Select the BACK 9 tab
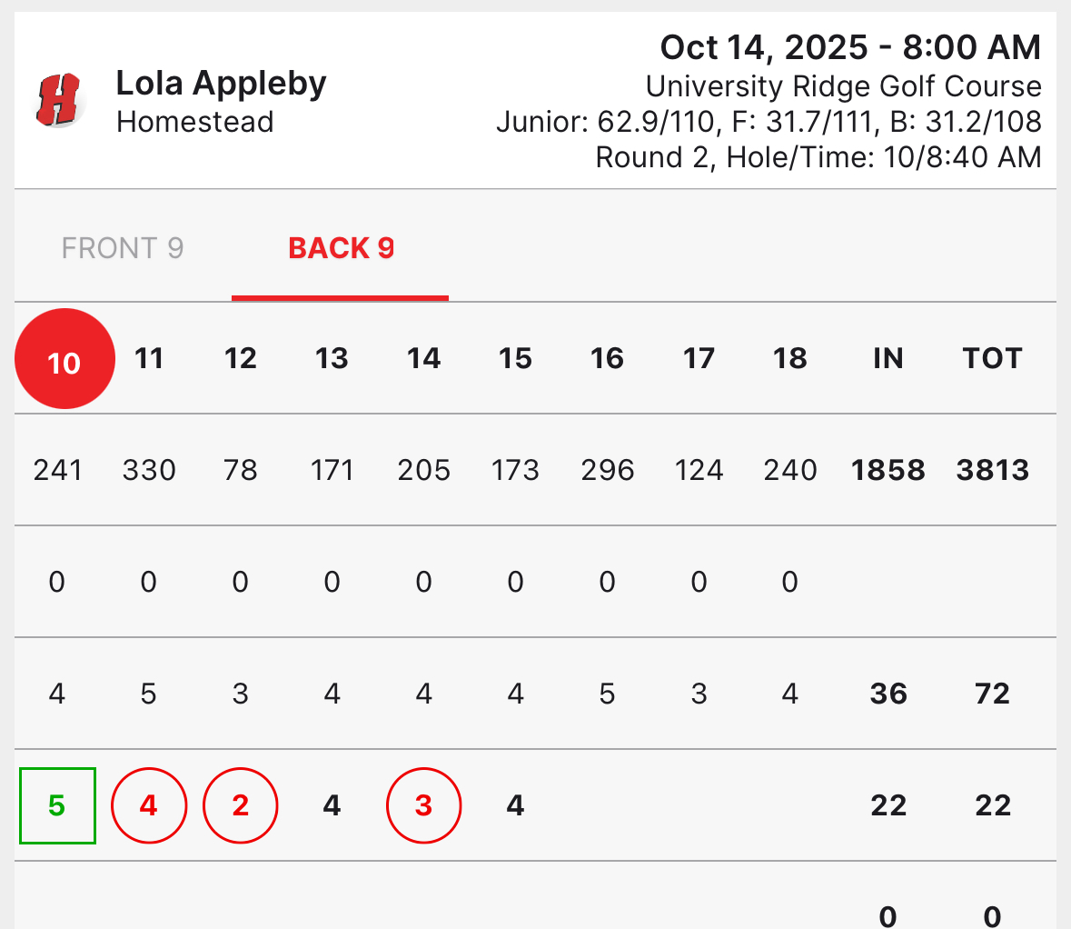Screen dimensions: 1071x929 [341, 248]
